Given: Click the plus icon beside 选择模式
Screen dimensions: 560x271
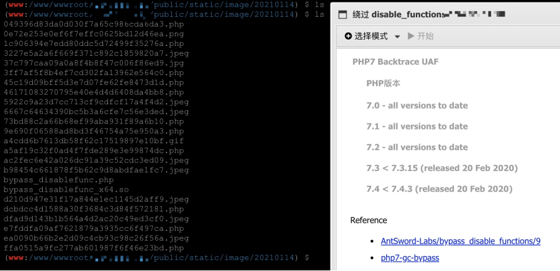Looking at the screenshot, I should point(348,36).
